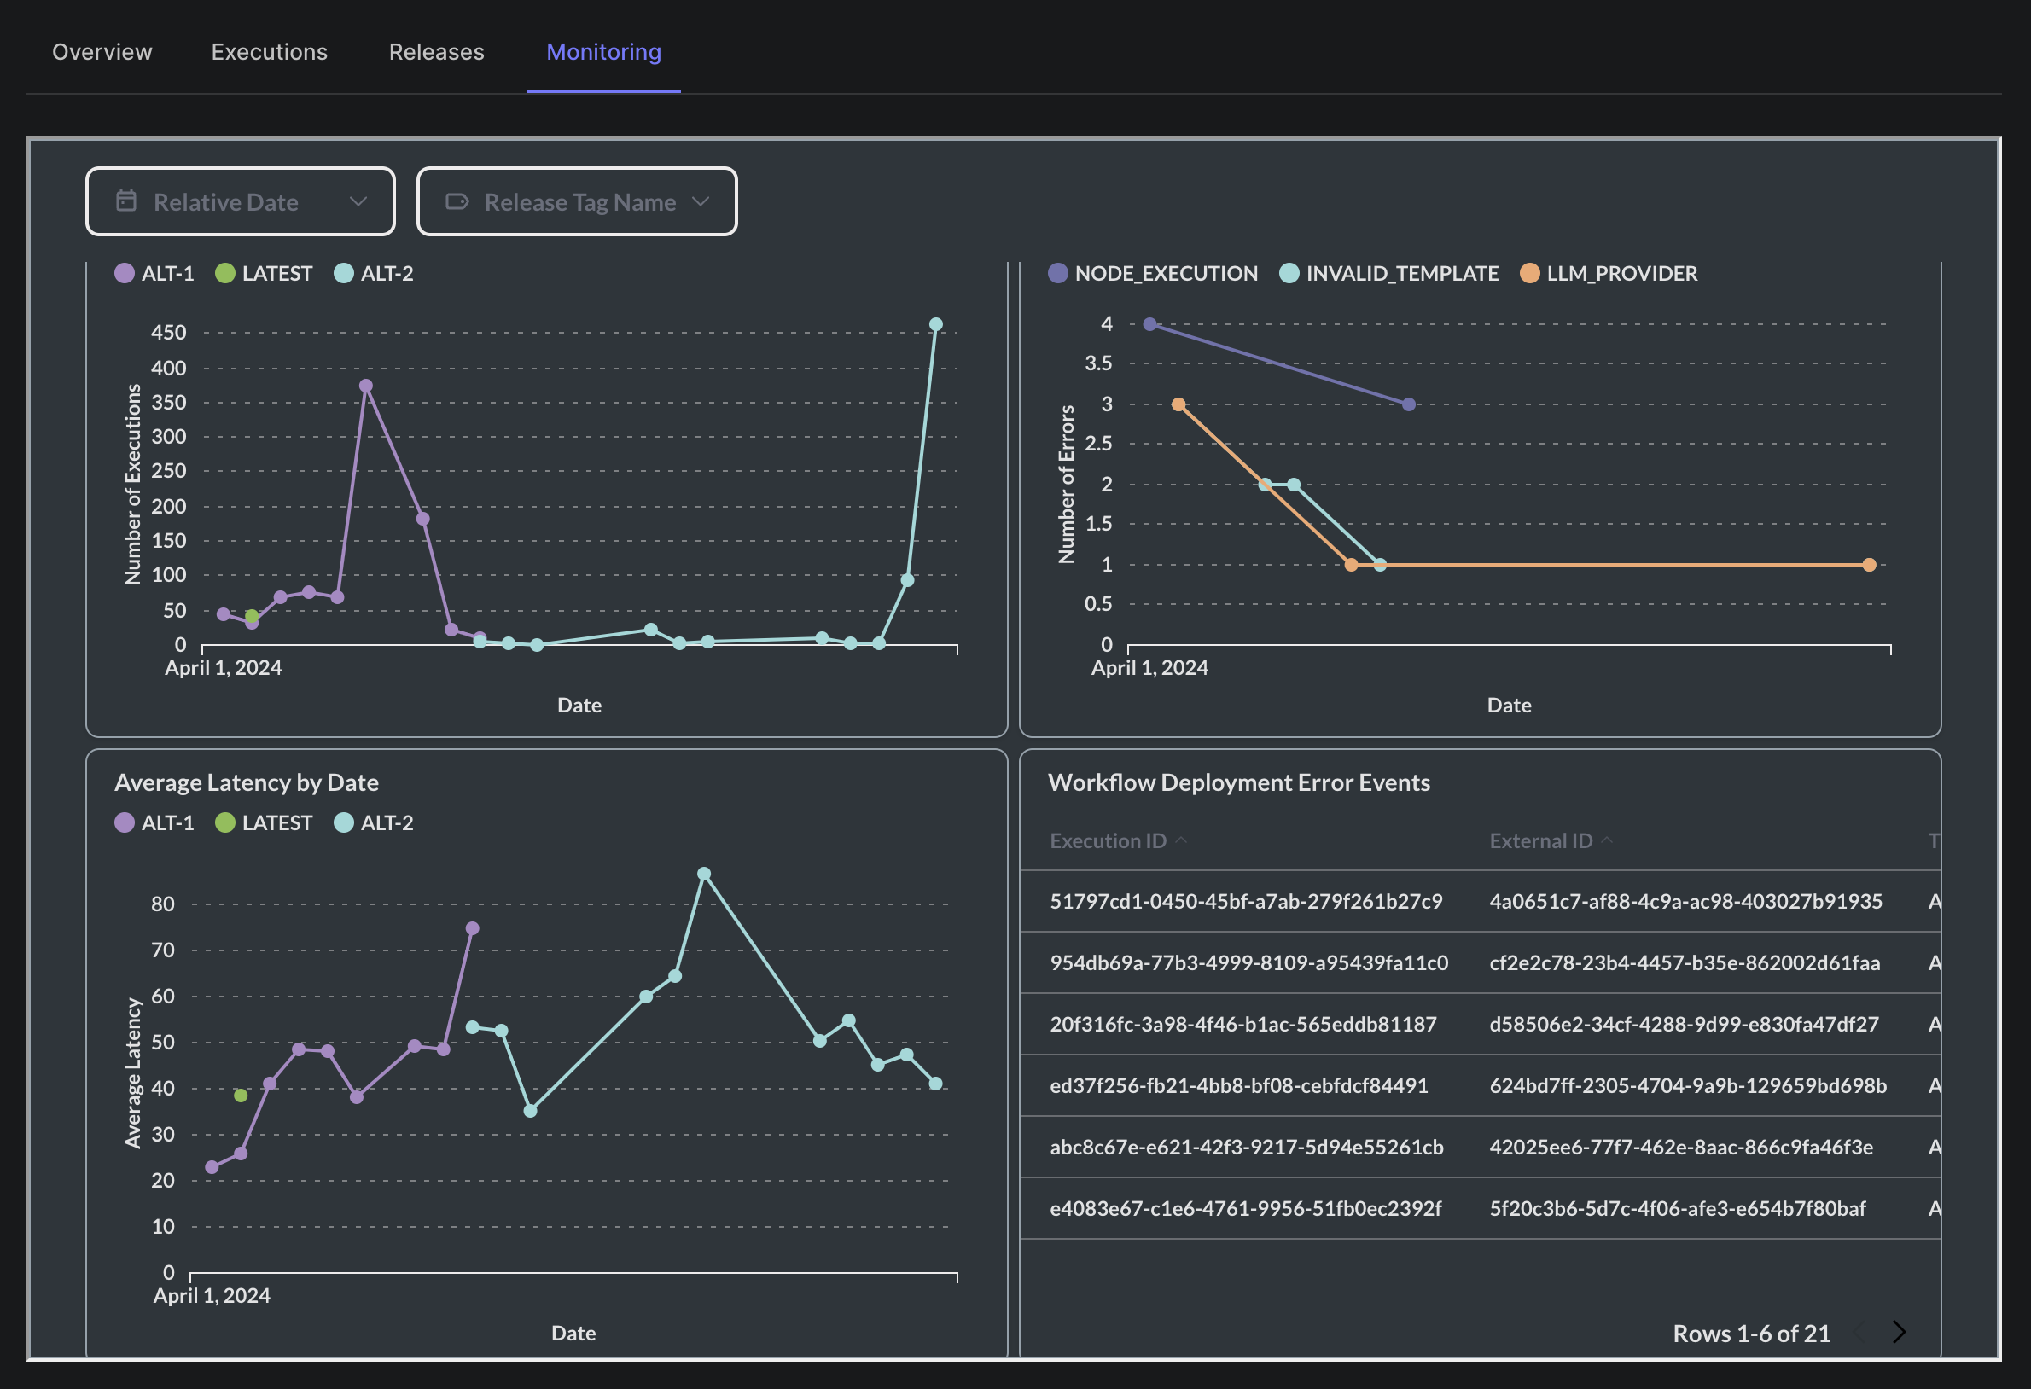The height and width of the screenshot is (1389, 2031).
Task: Open execution 51797cd1-0450-45bf-a7ab-279f261b27c9 row
Action: coord(1245,902)
